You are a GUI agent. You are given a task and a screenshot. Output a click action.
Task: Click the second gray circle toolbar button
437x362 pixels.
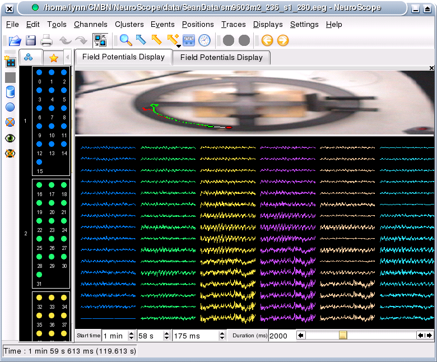click(x=244, y=40)
